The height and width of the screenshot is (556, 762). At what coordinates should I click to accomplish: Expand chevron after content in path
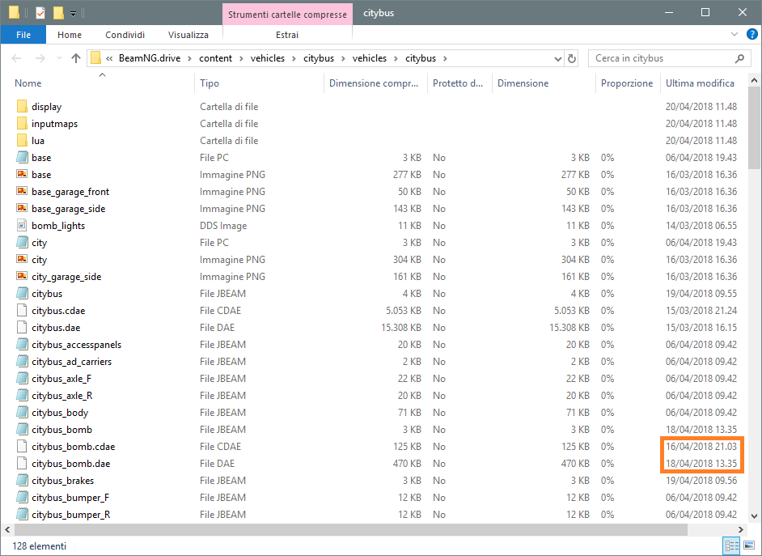point(242,58)
